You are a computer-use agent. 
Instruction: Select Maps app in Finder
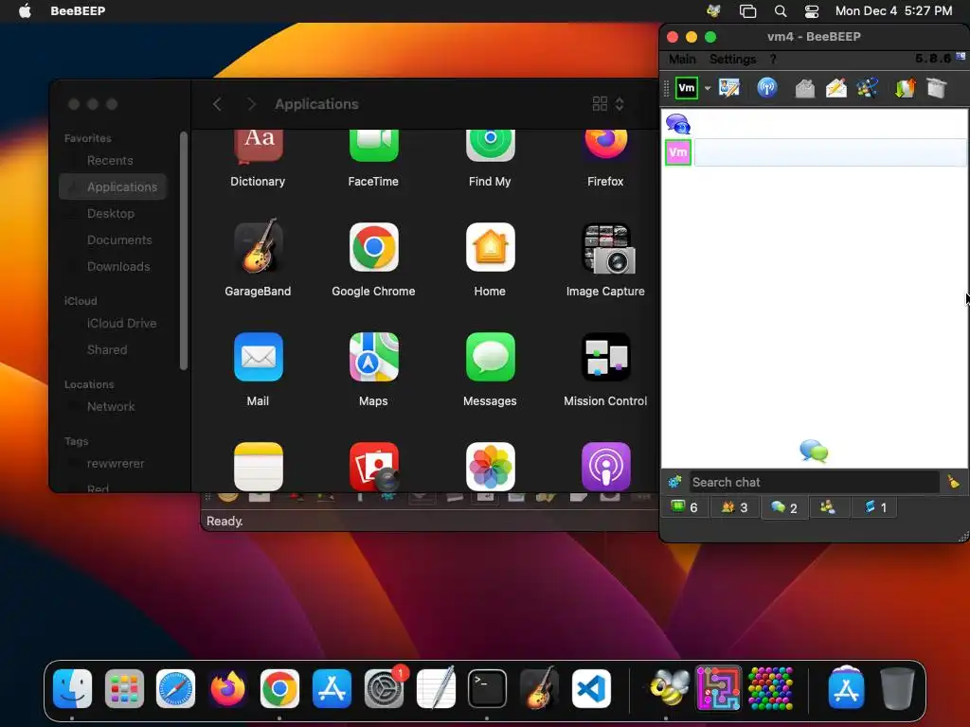(373, 368)
